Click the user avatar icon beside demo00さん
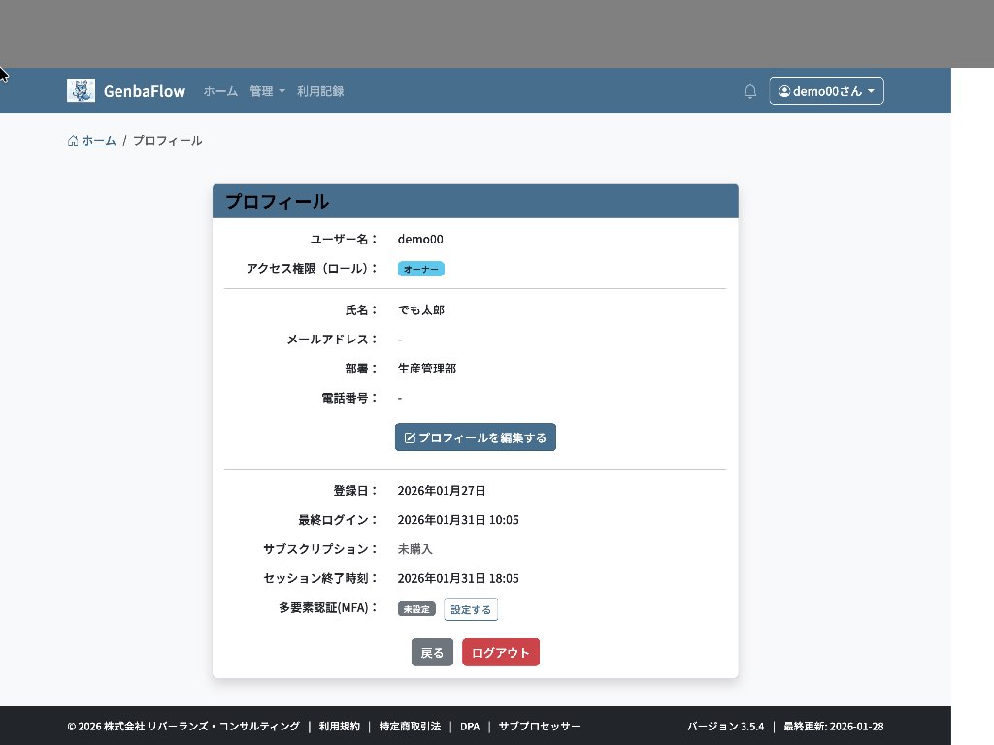The height and width of the screenshot is (745, 994). coord(784,91)
